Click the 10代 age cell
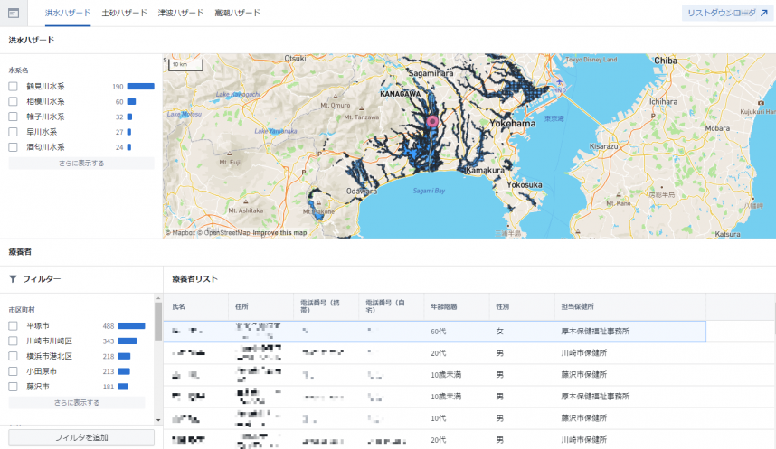This screenshot has height=449, width=776. click(x=438, y=418)
